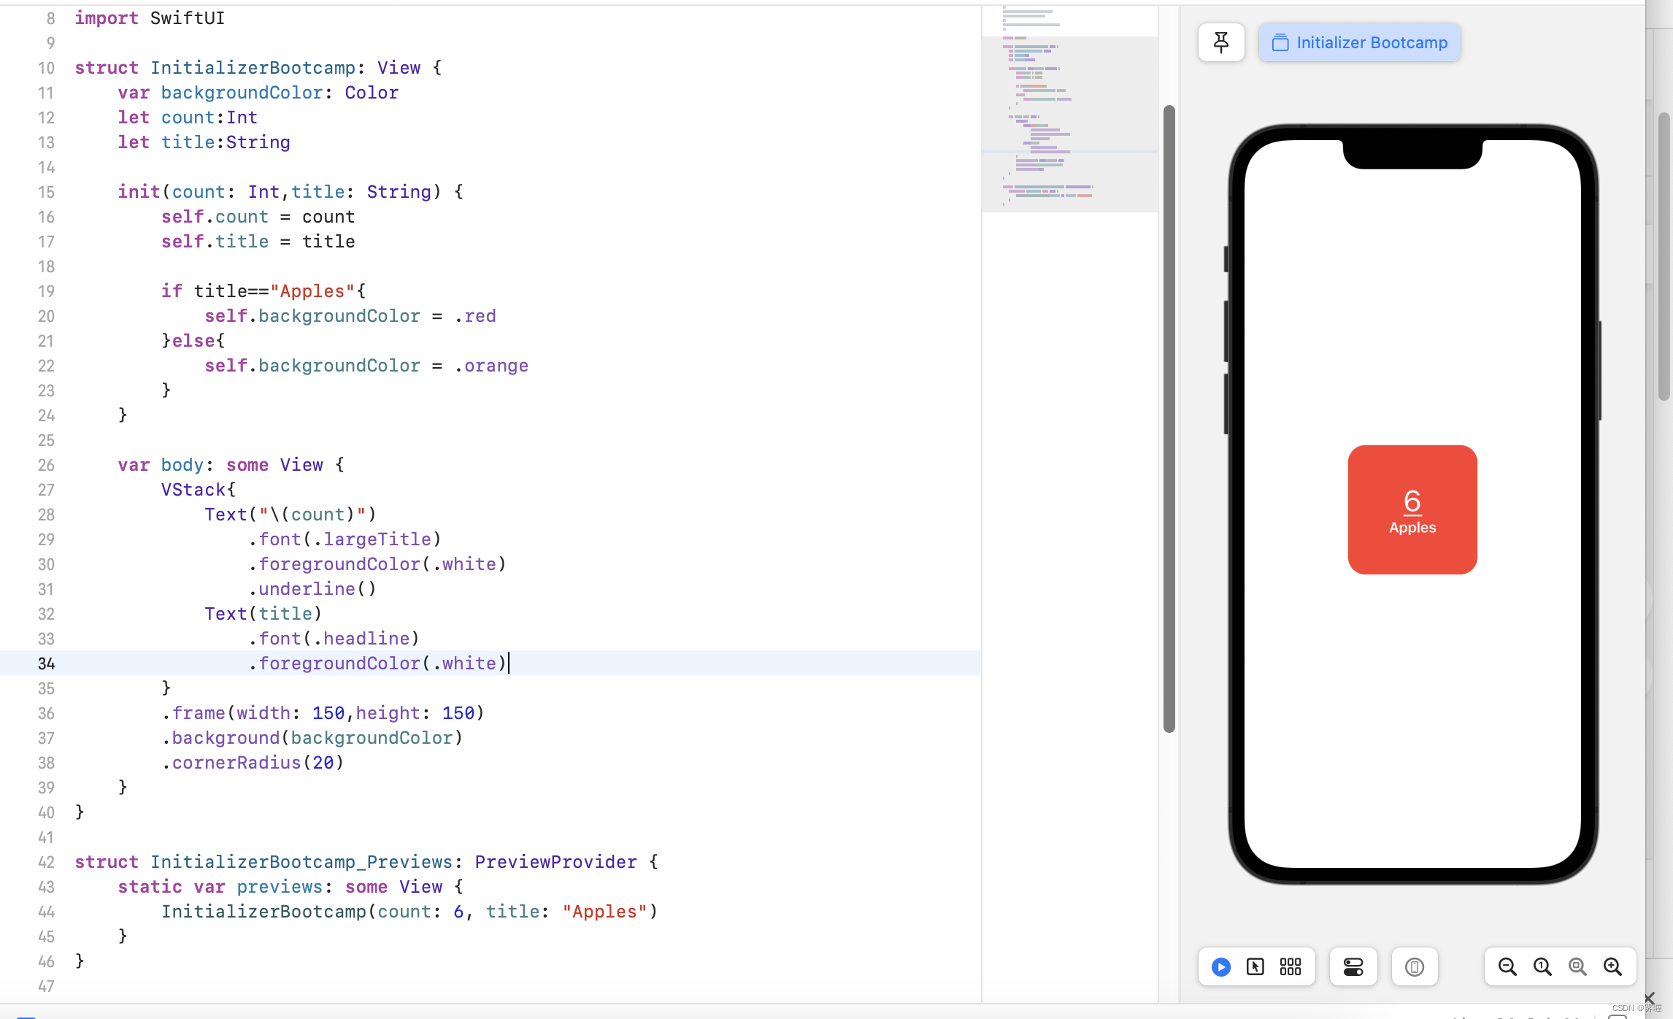1673x1019 pixels.
Task: Select the blue document icon at bottom-left
Action: tap(27, 1015)
